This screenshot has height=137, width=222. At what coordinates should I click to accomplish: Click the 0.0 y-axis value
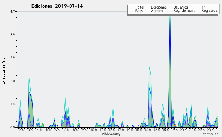pyautogui.click(x=13, y=127)
